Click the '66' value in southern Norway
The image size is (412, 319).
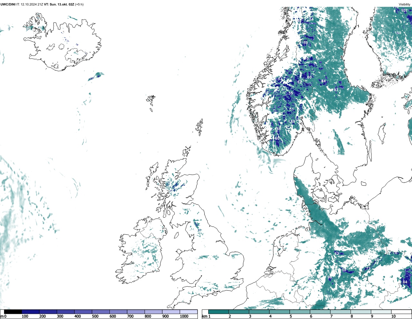point(279,128)
